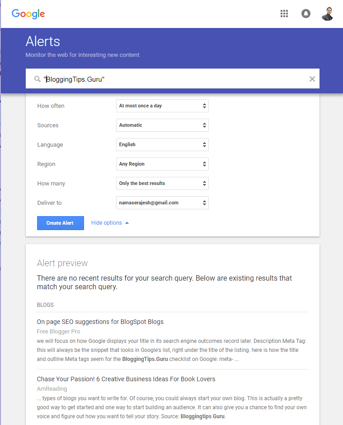Open the Deliver to email dropdown
This screenshot has height=425, width=343.
(x=162, y=203)
